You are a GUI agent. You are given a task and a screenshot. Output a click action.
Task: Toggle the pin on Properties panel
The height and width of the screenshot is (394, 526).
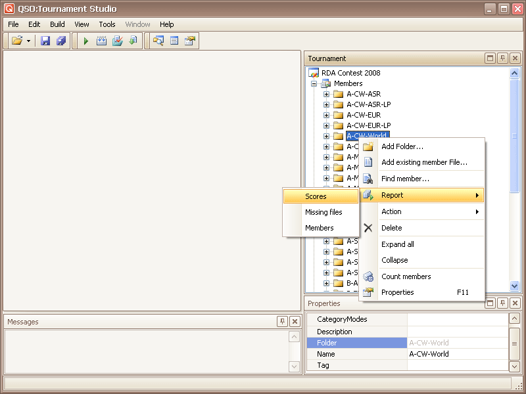point(502,303)
